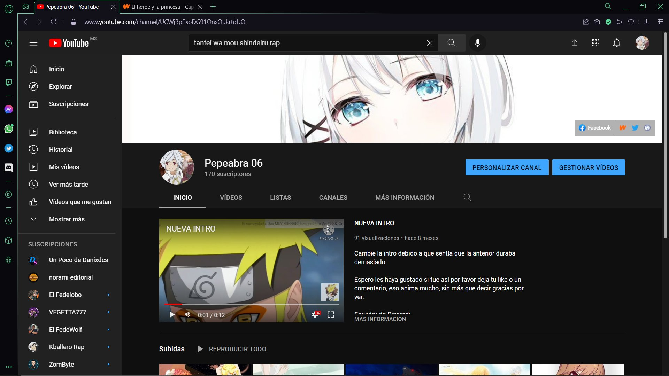Open Kballero Rap subscription channel
The image size is (669, 376).
67,347
